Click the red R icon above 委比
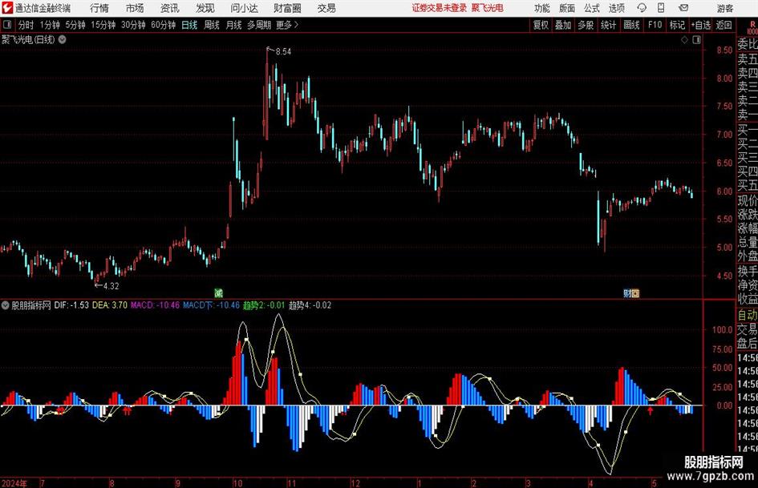The width and height of the screenshot is (758, 488). point(752,24)
